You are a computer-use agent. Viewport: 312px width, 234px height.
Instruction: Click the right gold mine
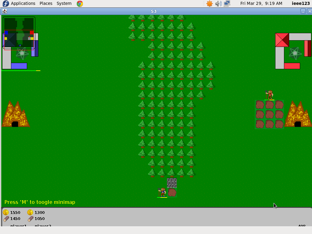click(298, 115)
